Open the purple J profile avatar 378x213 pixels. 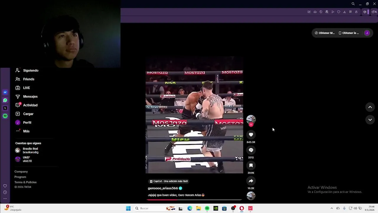367,33
